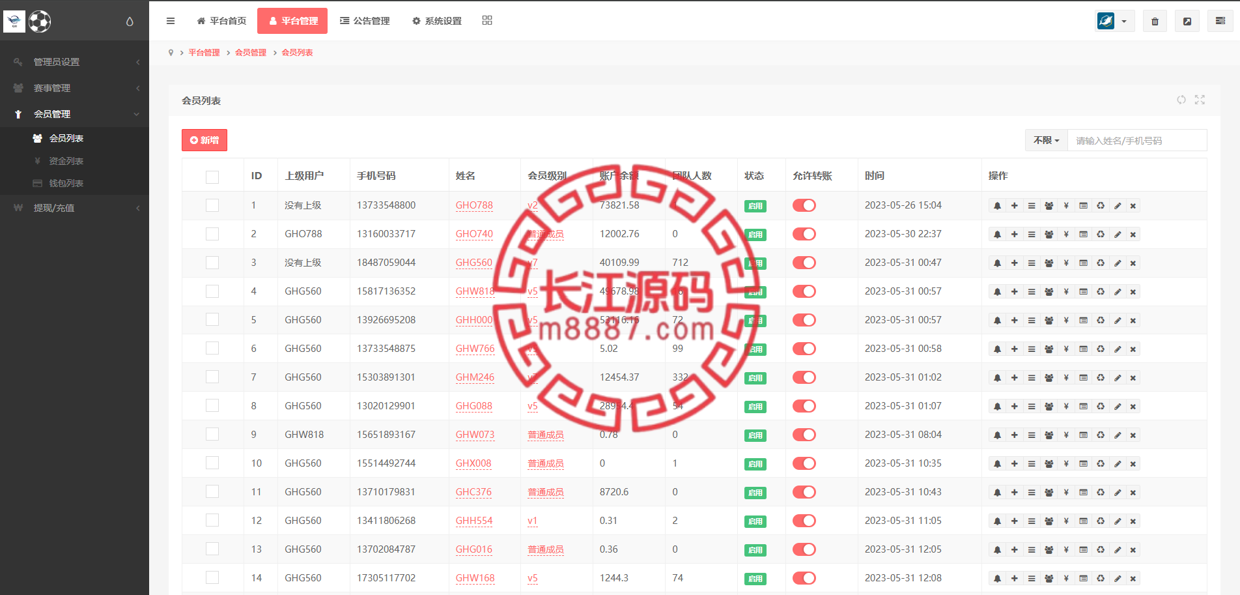The width and height of the screenshot is (1240, 595).
Task: Tick the select-all checkbox in table header
Action: (212, 177)
